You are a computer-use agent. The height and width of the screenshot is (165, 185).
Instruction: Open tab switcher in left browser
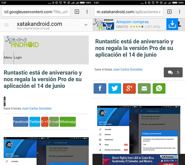77,12
